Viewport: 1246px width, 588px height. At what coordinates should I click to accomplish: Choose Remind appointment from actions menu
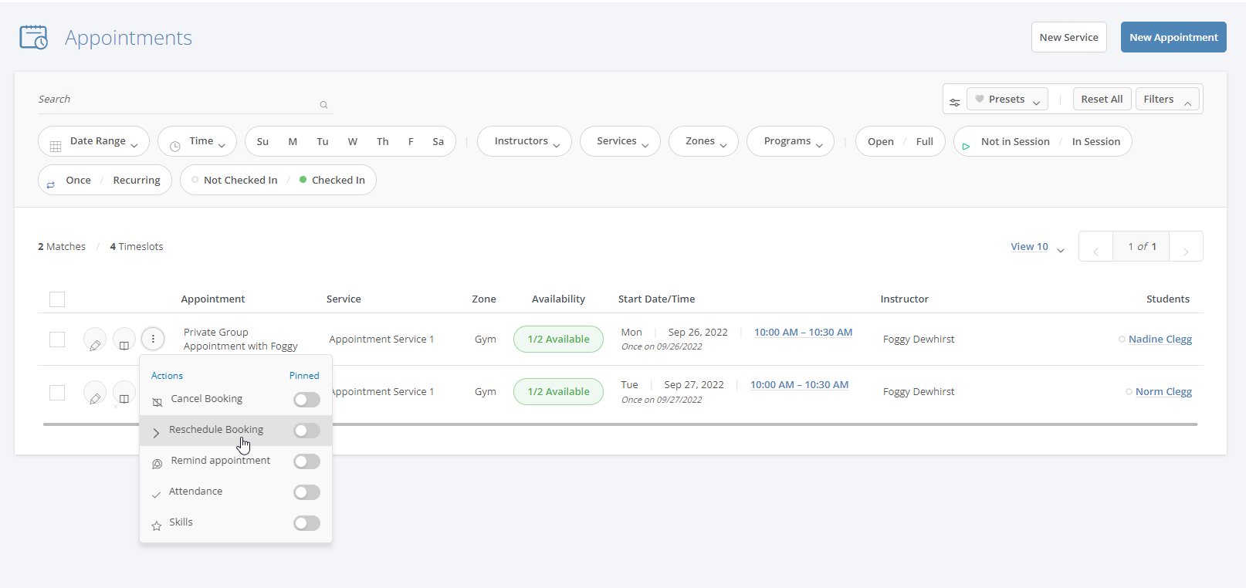tap(221, 461)
